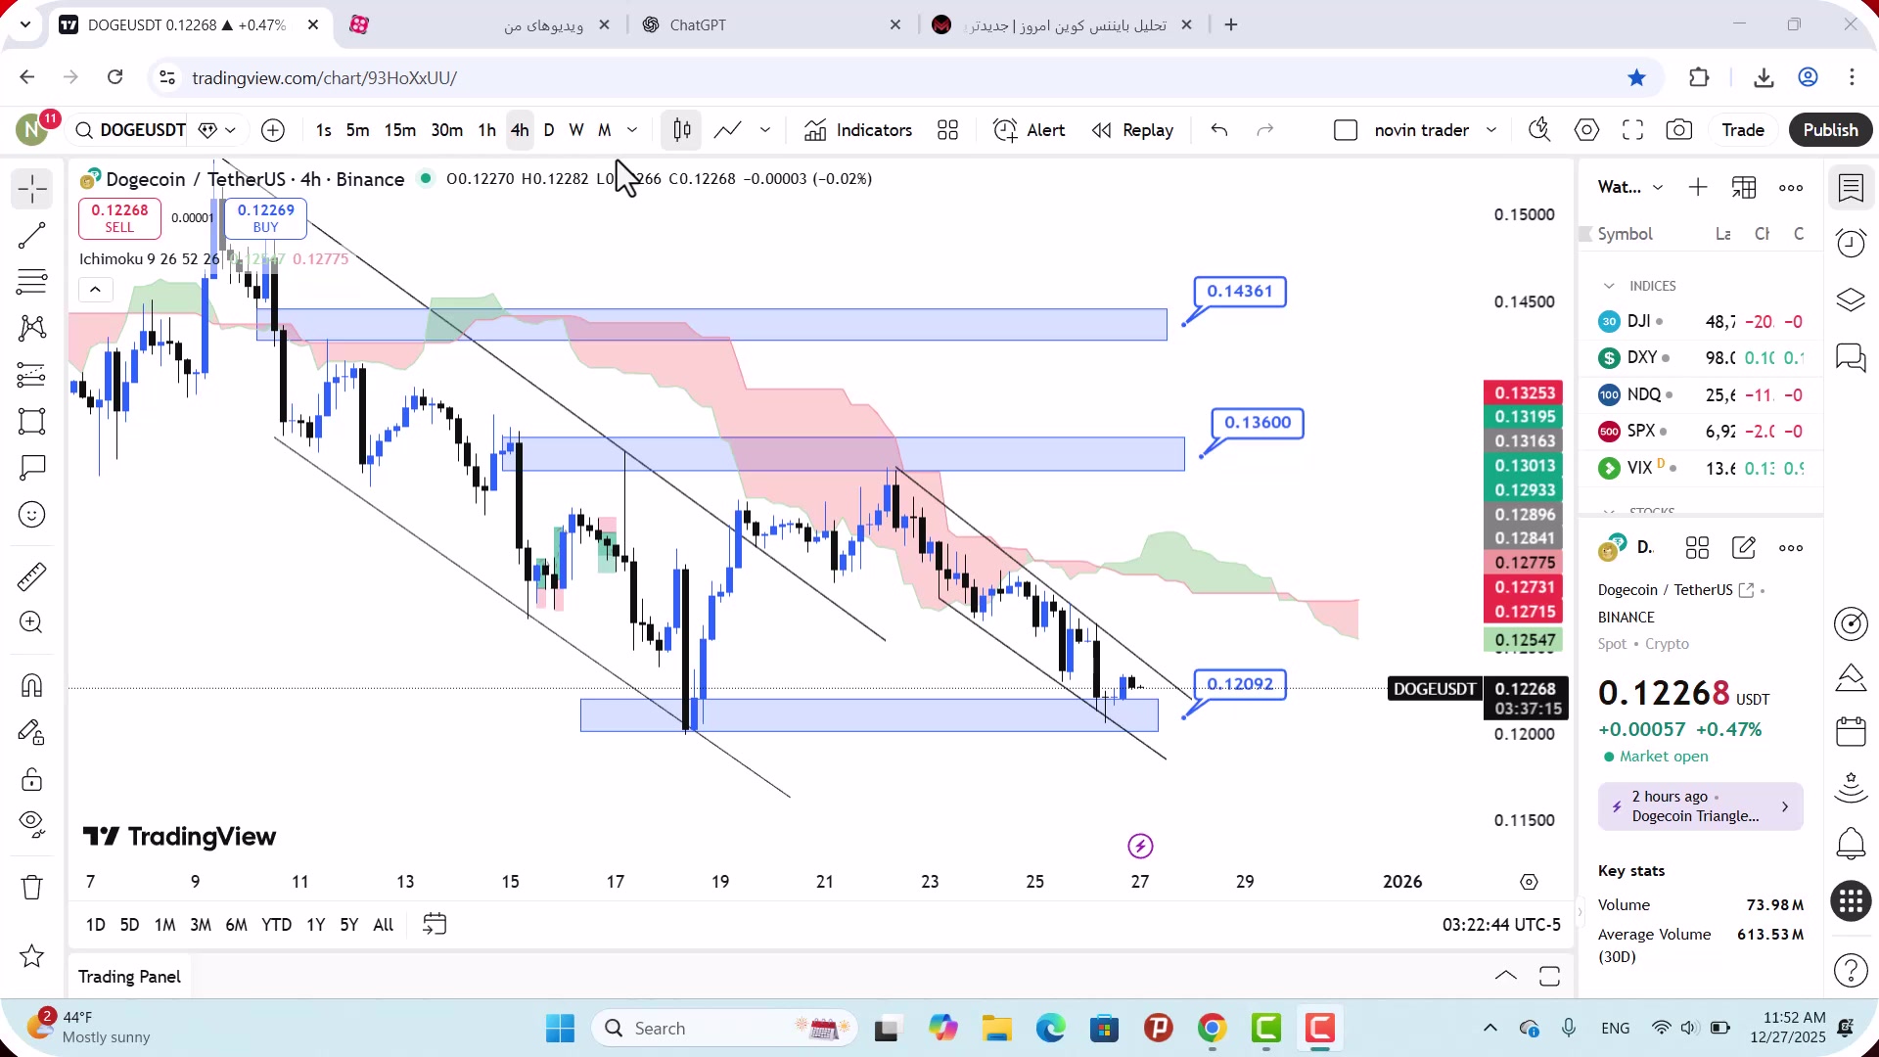Activate magnet mode icon

31,685
